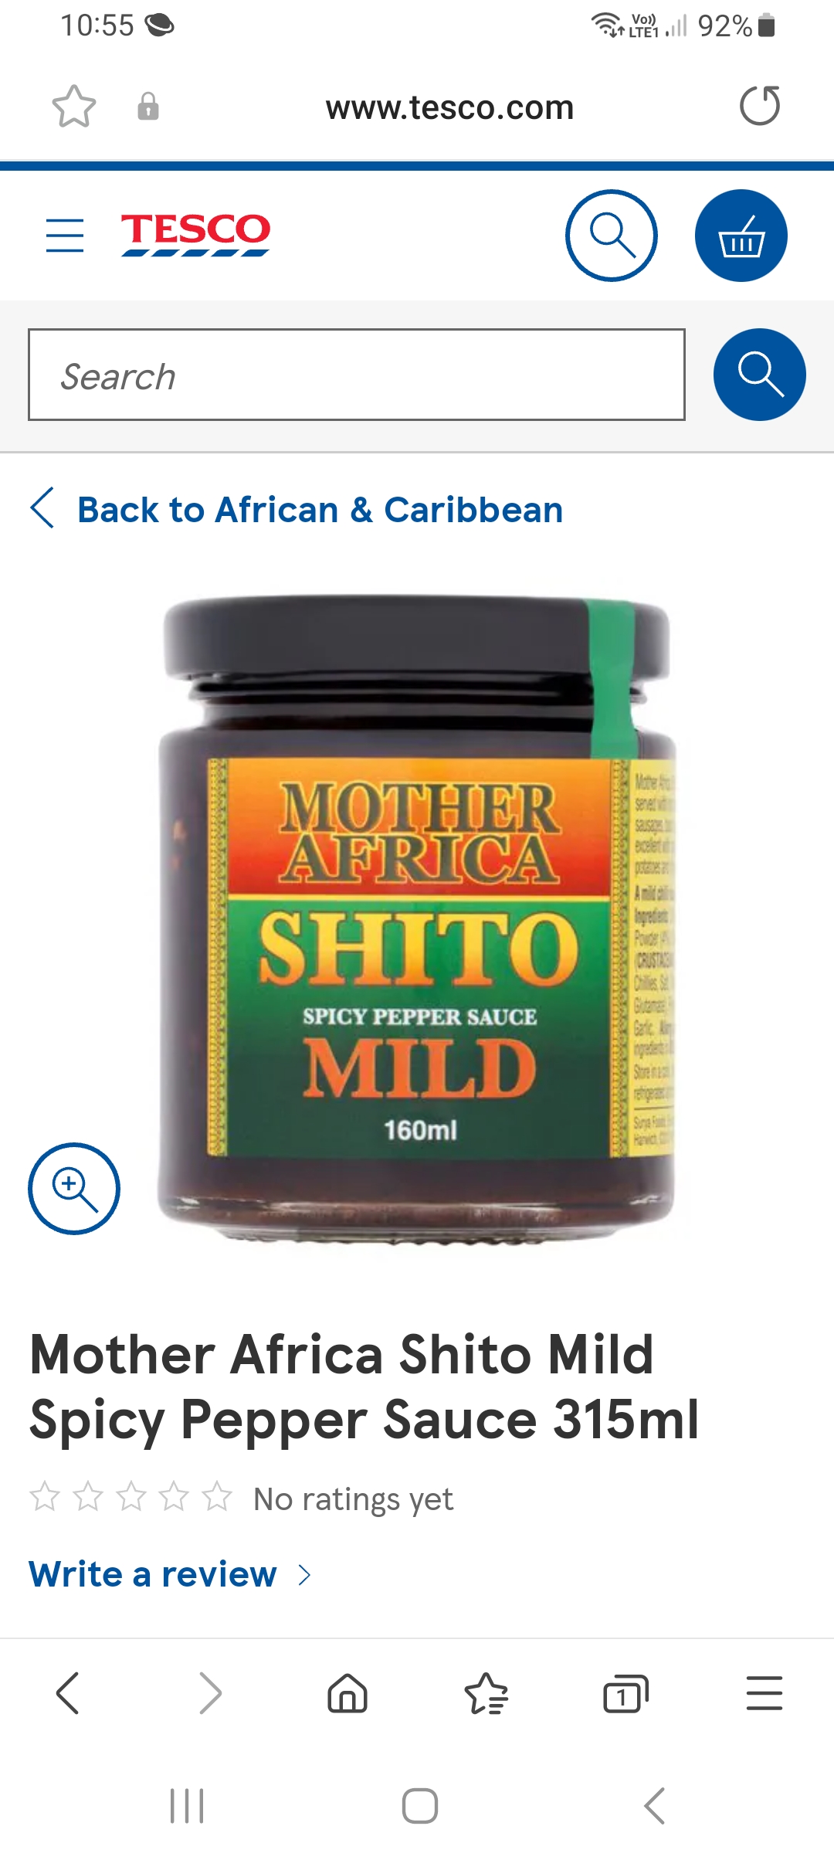This screenshot has width=834, height=1860.
Task: Open browser bookmarks list star icon
Action: pos(486,1693)
